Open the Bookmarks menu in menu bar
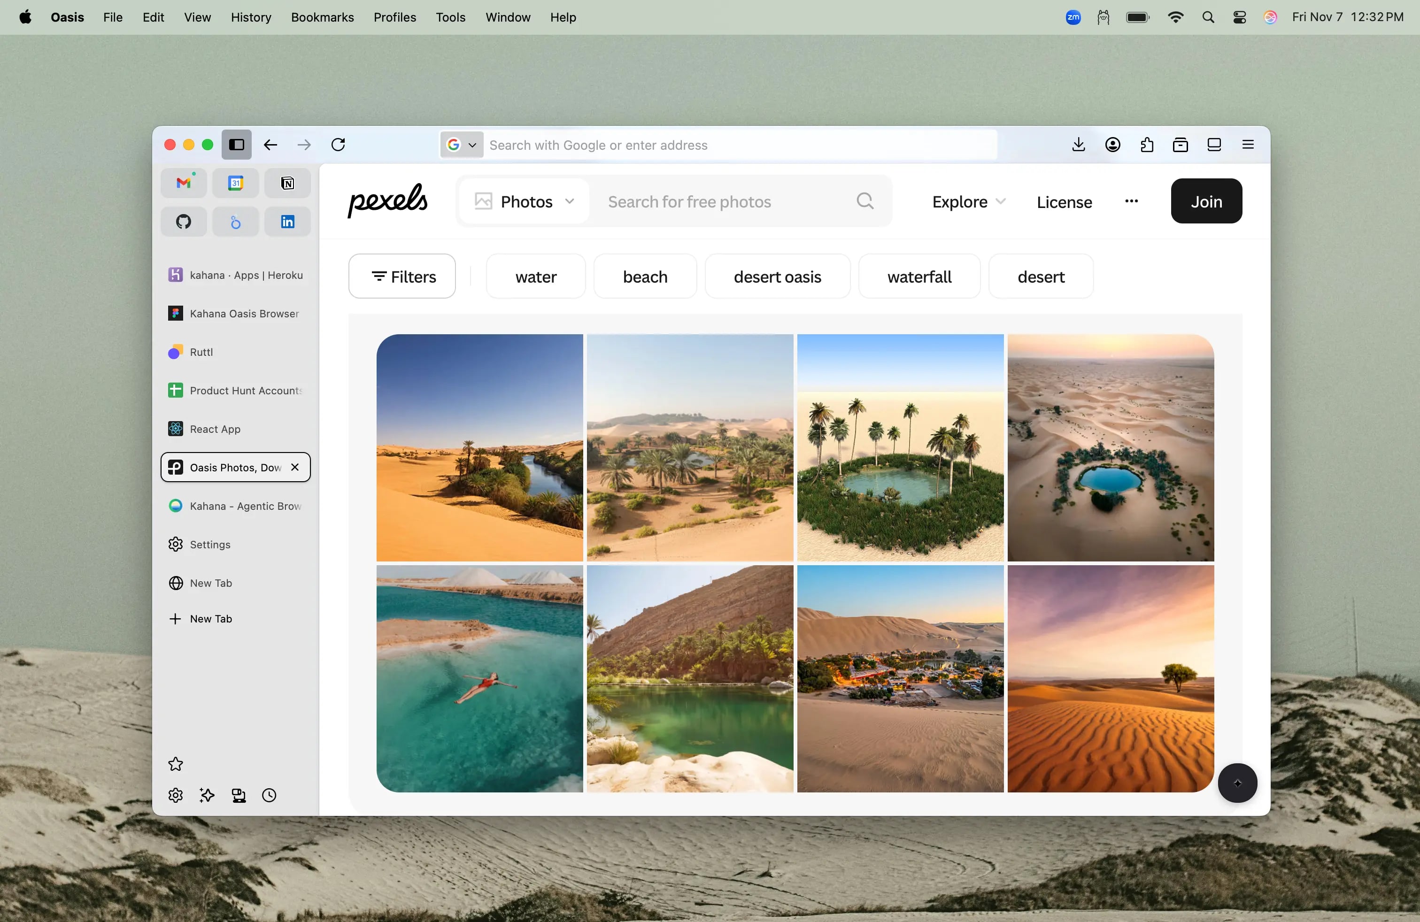 coord(322,17)
